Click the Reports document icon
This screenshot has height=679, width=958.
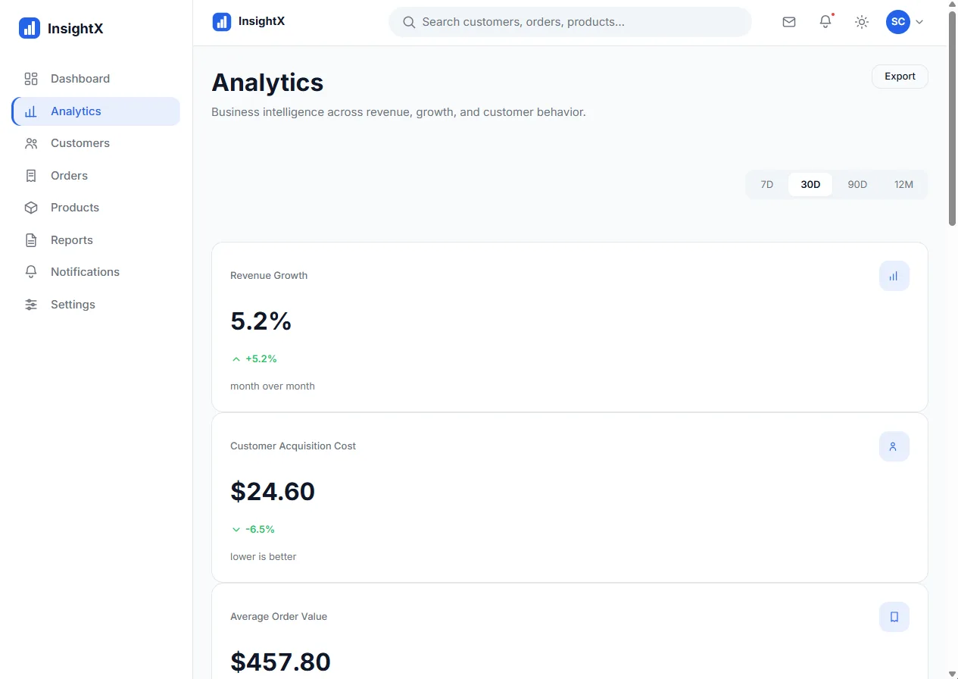click(x=31, y=240)
